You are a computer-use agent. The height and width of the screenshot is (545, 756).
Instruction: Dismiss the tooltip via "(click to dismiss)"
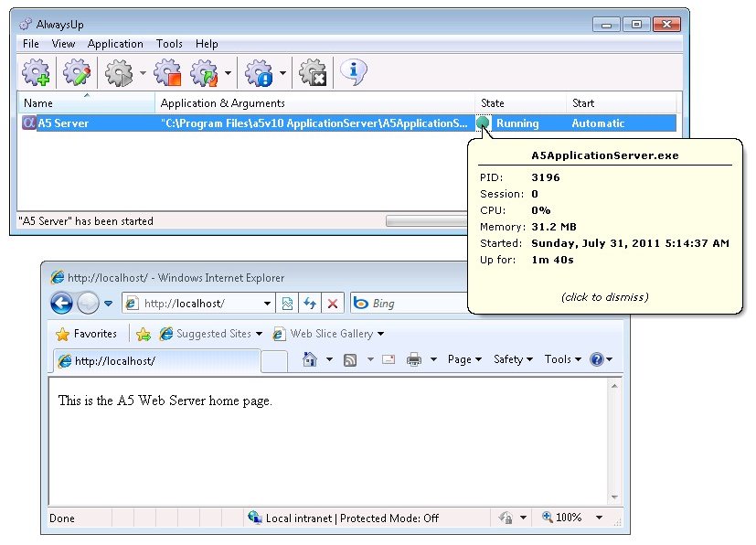pyautogui.click(x=604, y=297)
